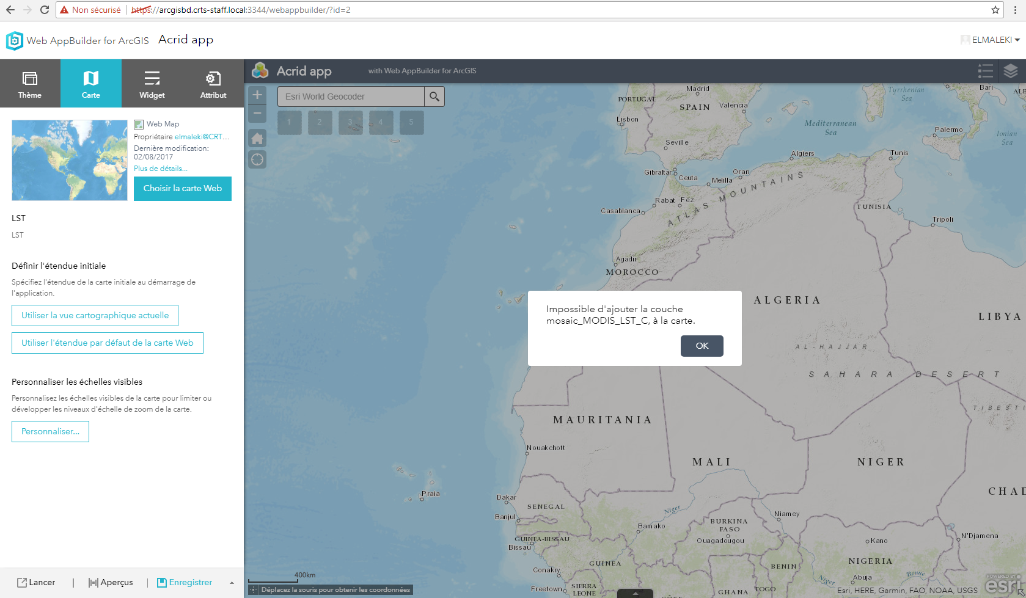The image size is (1026, 598).
Task: Zoom out with the map minus button
Action: point(257,113)
